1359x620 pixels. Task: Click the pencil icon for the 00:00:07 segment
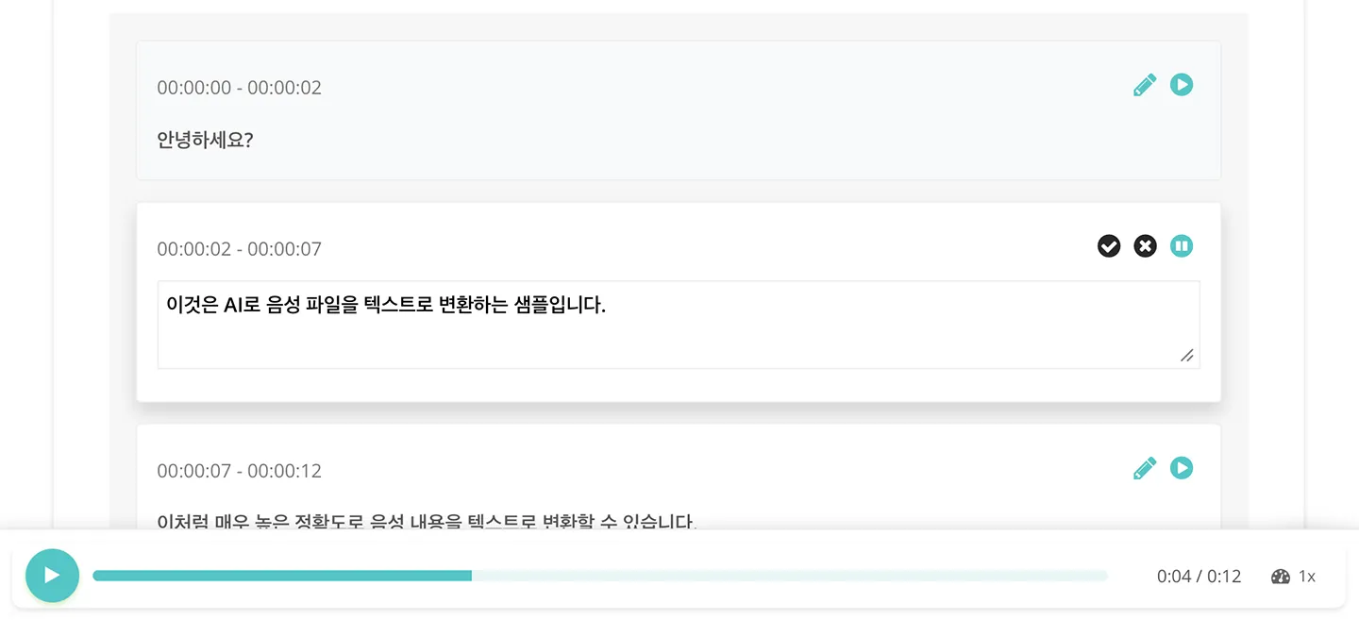tap(1144, 468)
